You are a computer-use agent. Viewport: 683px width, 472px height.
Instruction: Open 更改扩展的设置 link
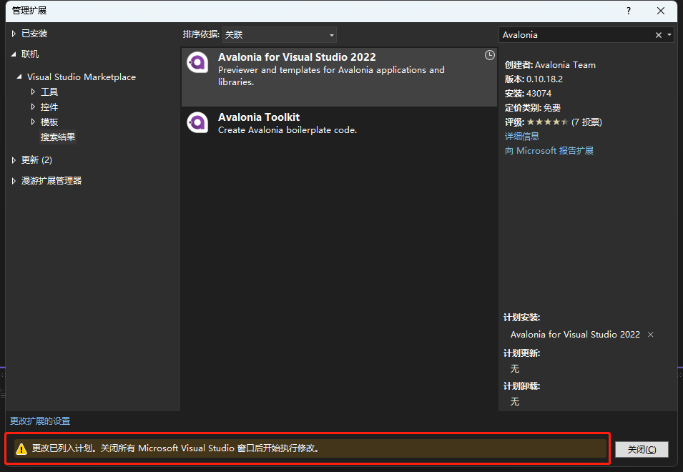click(40, 421)
